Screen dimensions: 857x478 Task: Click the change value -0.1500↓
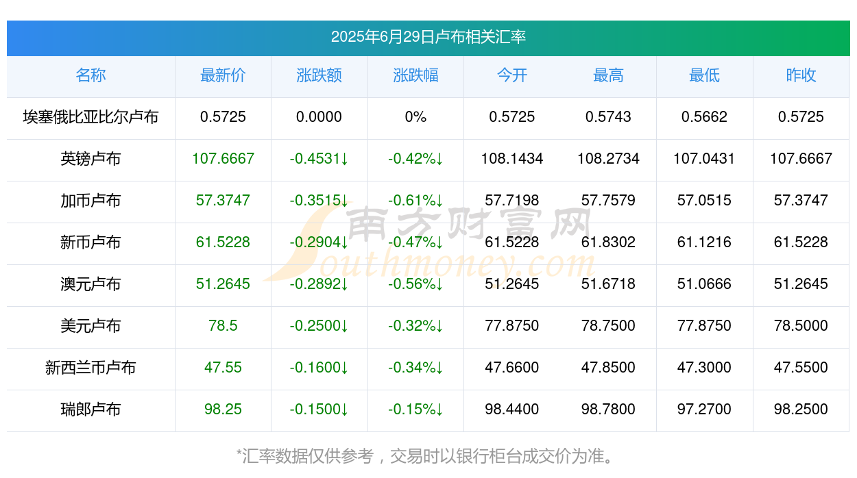tap(319, 410)
